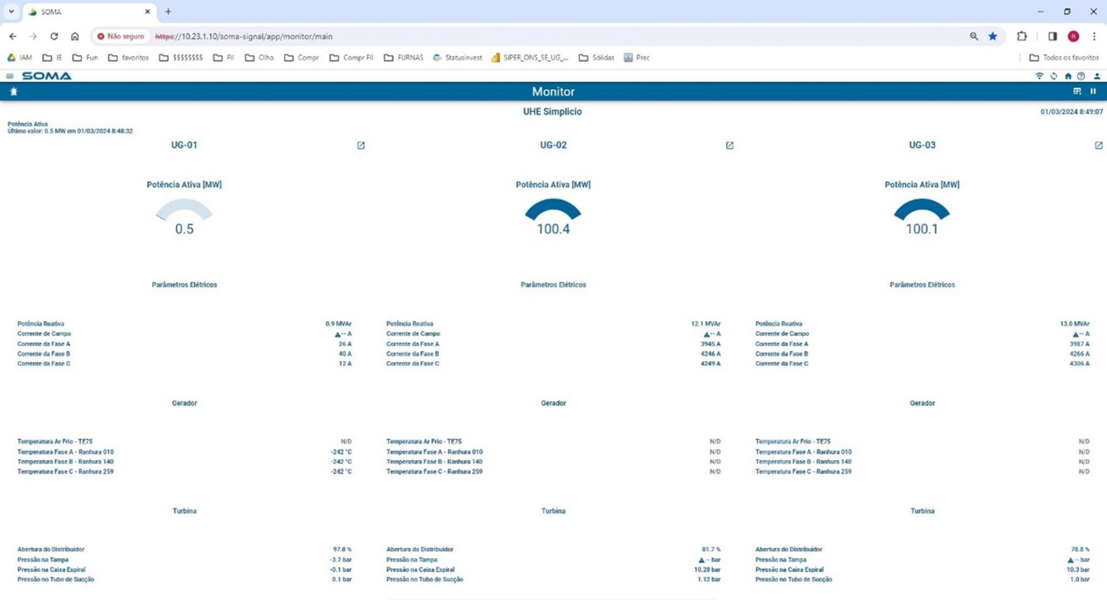This screenshot has height=600, width=1107.
Task: Click the SOMA sync refresh icon
Action: 1053,76
